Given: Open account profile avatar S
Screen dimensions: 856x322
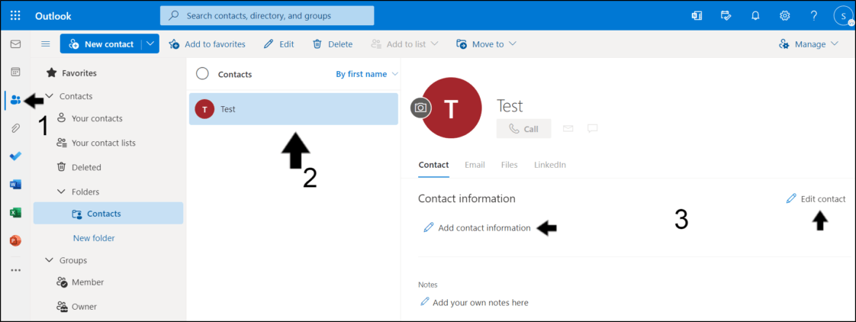Looking at the screenshot, I should click(x=844, y=16).
